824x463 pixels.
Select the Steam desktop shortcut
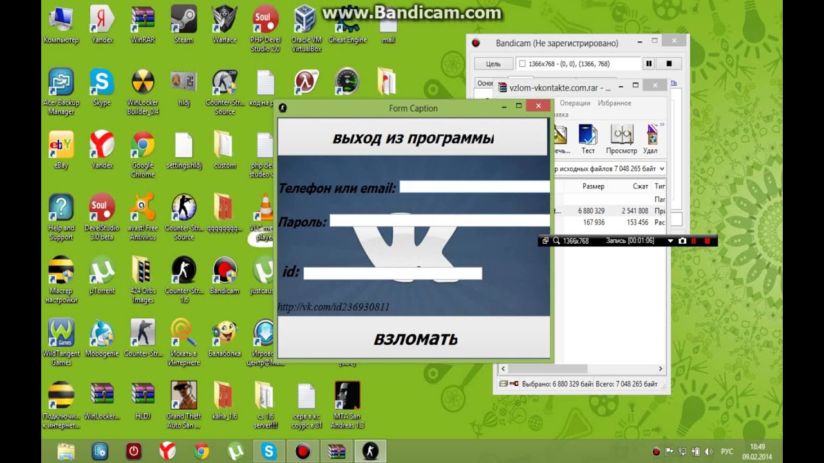pos(183,24)
